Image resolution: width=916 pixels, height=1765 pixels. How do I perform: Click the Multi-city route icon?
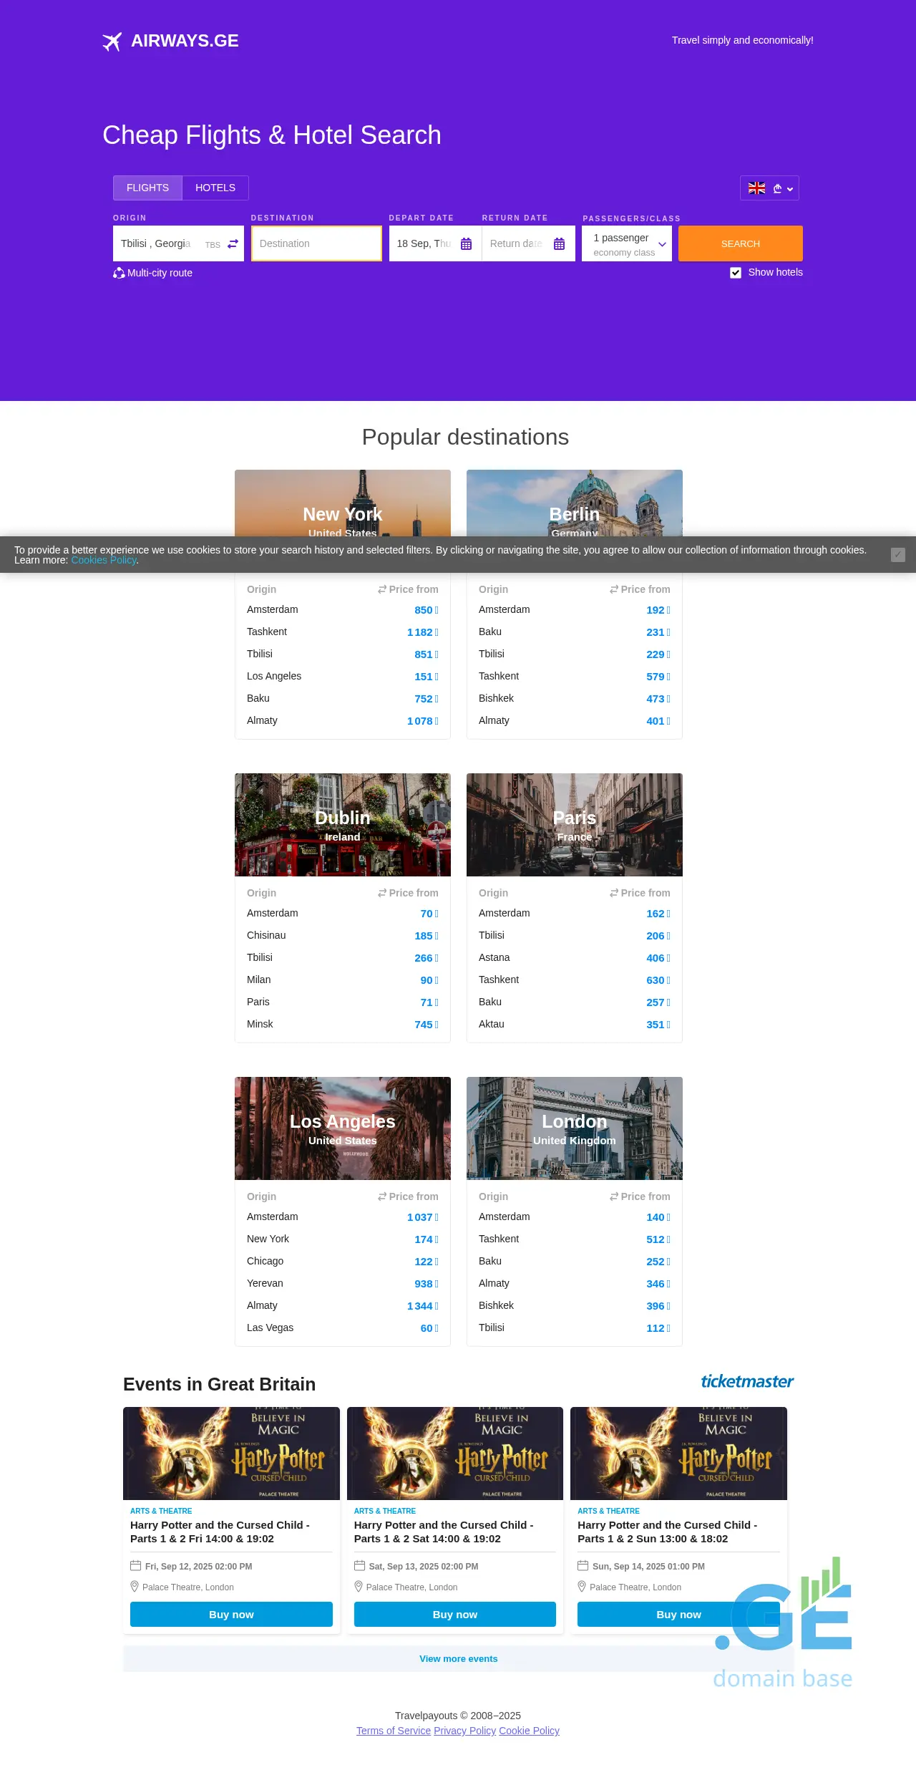(119, 273)
